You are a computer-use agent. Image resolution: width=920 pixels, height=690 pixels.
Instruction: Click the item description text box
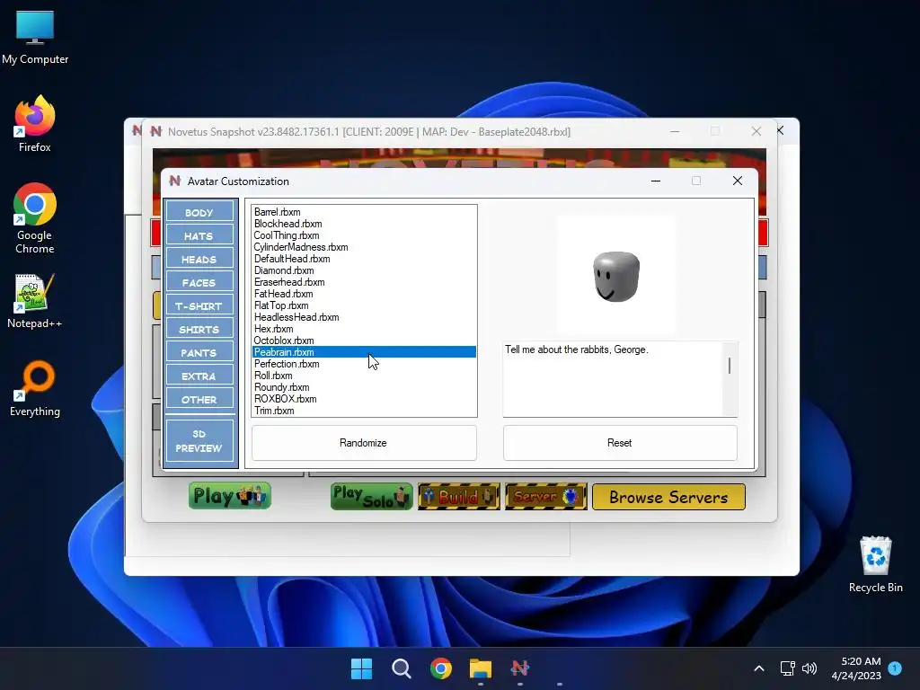tap(613, 379)
